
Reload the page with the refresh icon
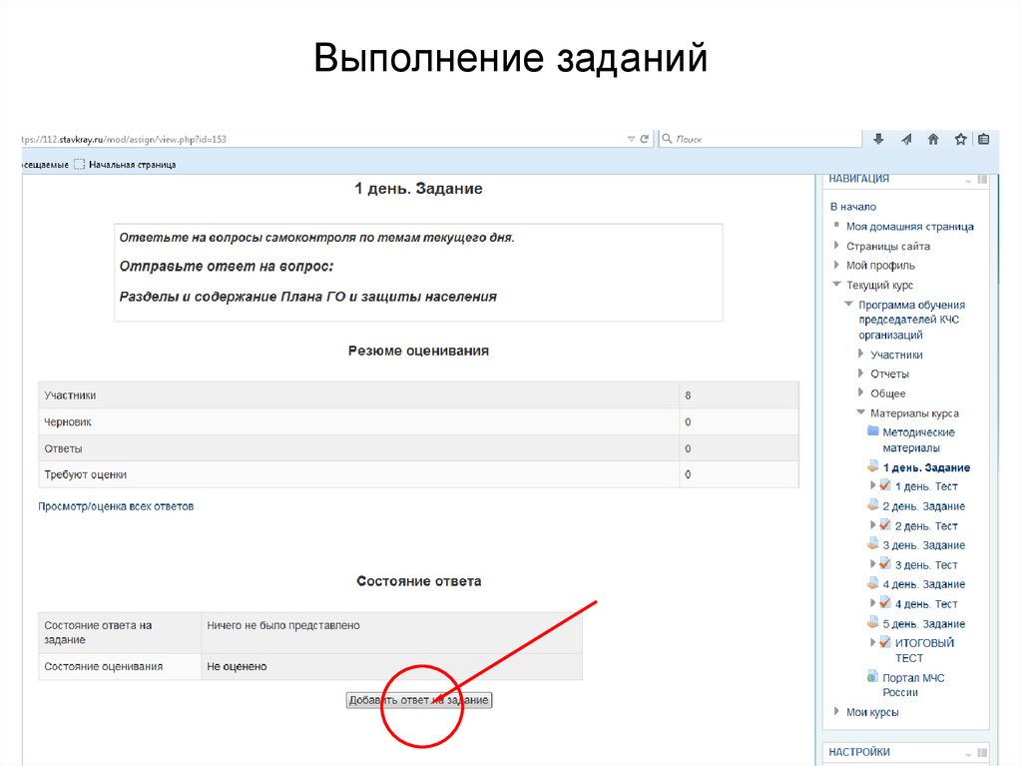click(x=643, y=139)
